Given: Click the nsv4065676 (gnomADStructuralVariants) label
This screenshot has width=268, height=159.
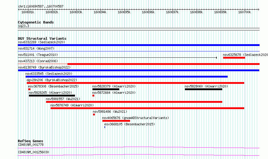Looking at the screenshot, I should coord(136,118).
